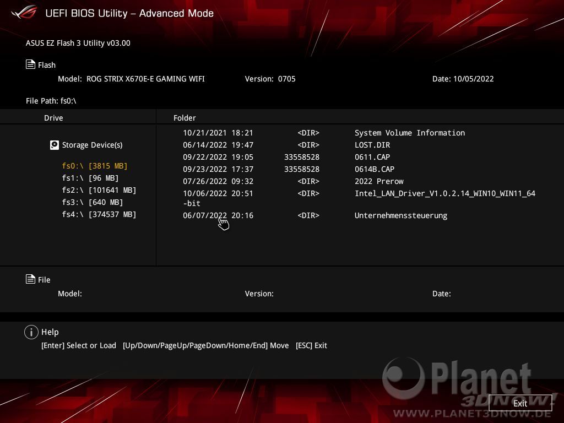Screen dimensions: 564x423
Task: Select drive fs2:\ [101641 MB]
Action: [99, 190]
